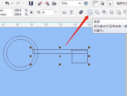Click the middle-right selection handle
The image size is (127, 96).
click(x=89, y=56)
